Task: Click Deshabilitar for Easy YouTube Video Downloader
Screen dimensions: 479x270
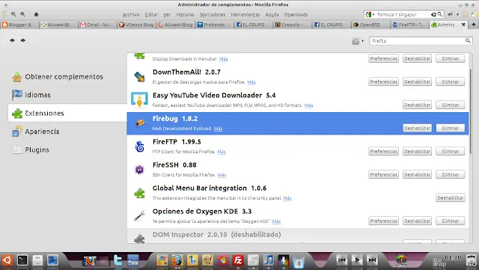Action: click(418, 105)
